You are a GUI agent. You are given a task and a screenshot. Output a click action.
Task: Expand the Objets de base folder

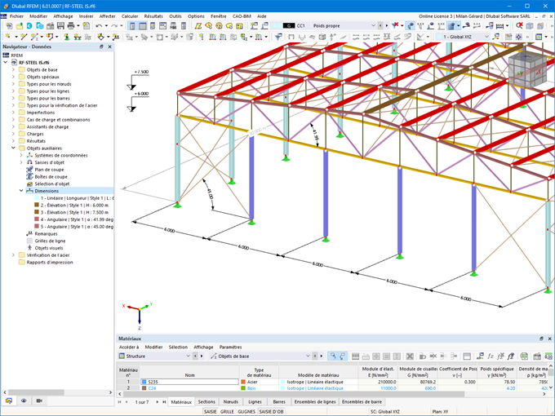tap(13, 69)
